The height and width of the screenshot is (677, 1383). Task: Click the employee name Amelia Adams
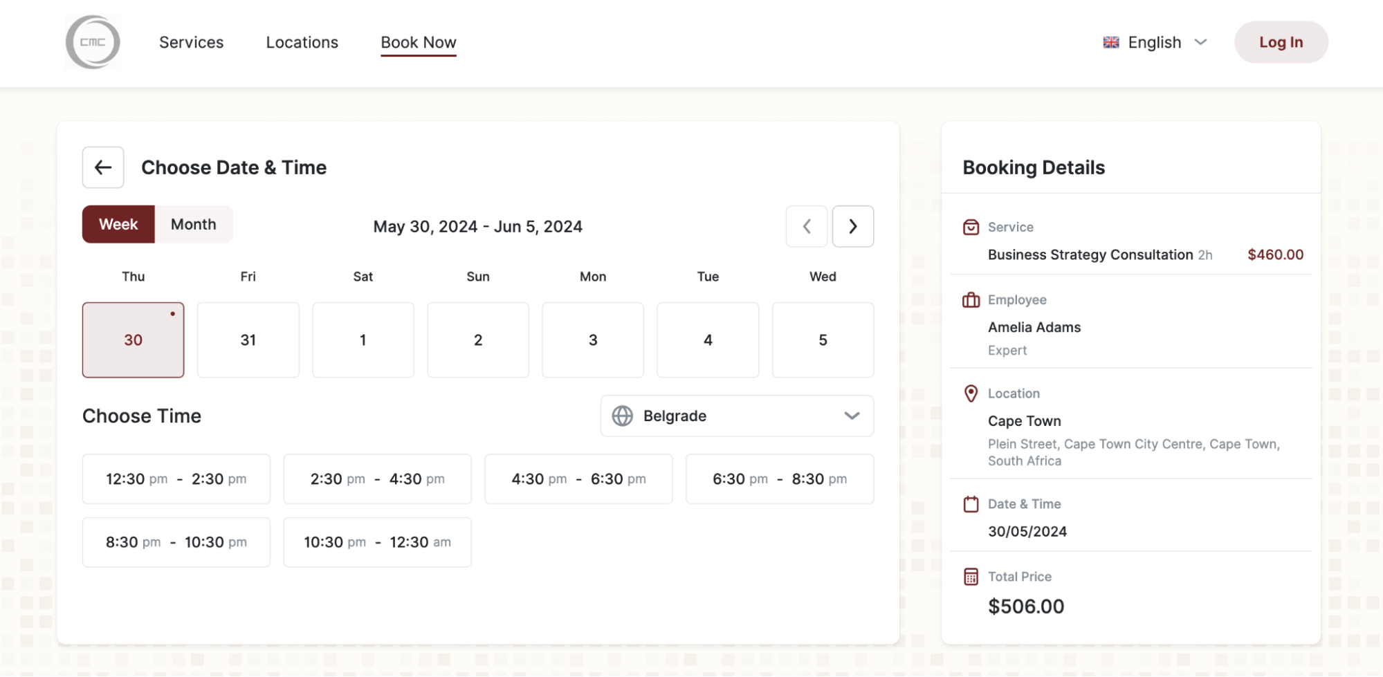tap(1034, 327)
